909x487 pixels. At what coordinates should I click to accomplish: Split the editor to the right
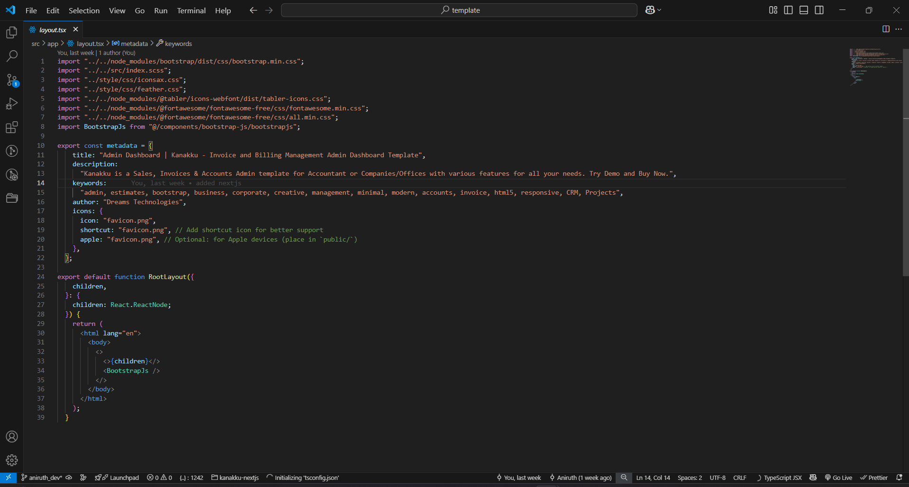coord(886,29)
